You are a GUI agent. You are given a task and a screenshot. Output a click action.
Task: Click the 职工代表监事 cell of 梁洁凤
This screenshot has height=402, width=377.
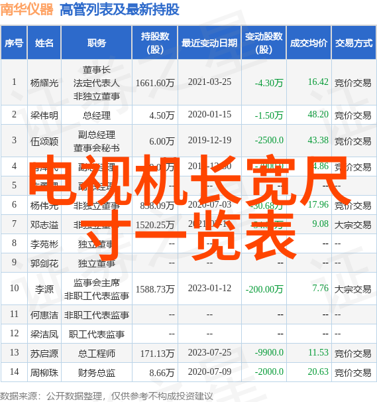pos(97,334)
